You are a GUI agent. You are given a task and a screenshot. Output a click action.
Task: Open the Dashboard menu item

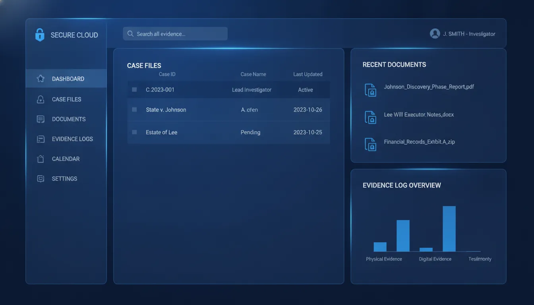[66, 79]
